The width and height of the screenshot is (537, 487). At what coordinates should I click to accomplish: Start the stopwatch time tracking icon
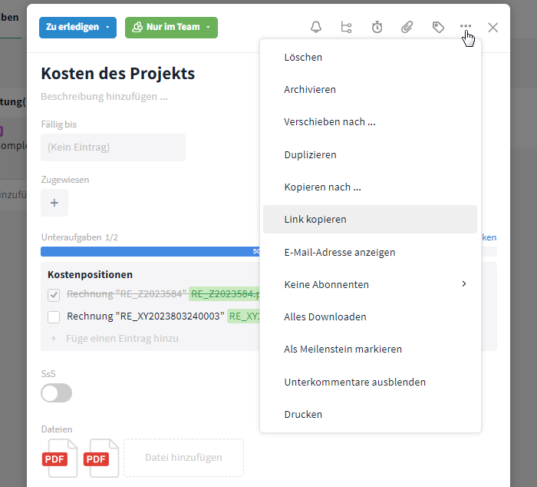(x=377, y=27)
